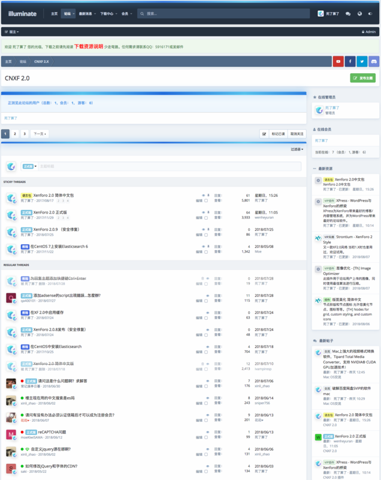Select checkbox for 添加adsense的script thread
The height and width of the screenshot is (480, 381).
point(206,301)
